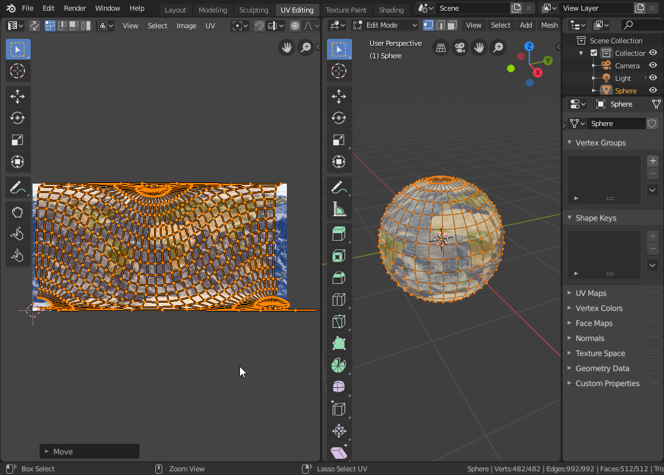Image resolution: width=664 pixels, height=475 pixels.
Task: Open the Render menu
Action: pyautogui.click(x=75, y=8)
